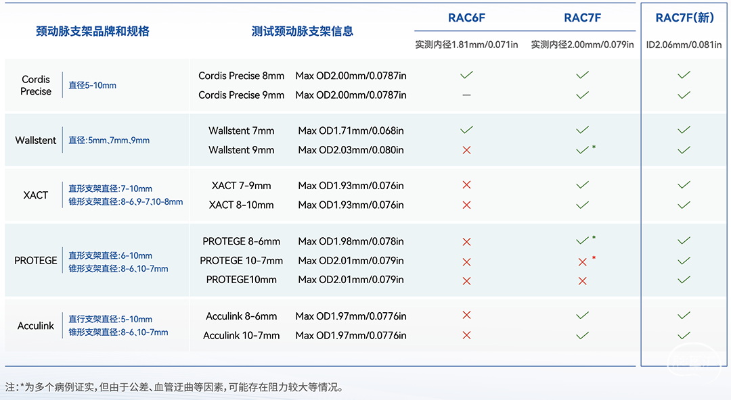Select the RAC7F(新) column header
Image resolution: width=731 pixels, height=400 pixels.
(684, 18)
